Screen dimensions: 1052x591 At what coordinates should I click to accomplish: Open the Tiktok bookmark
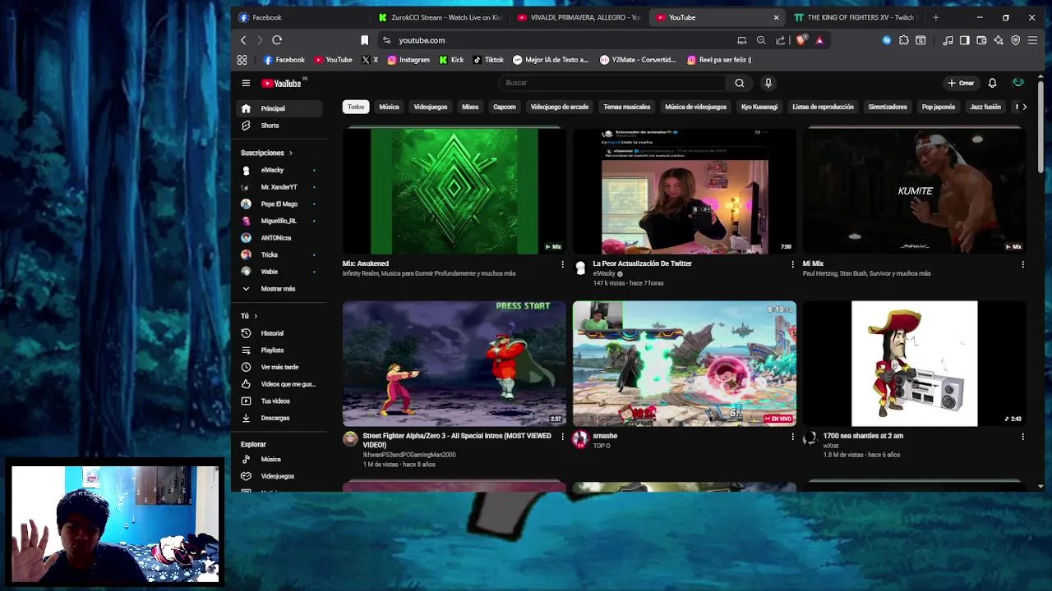point(488,60)
